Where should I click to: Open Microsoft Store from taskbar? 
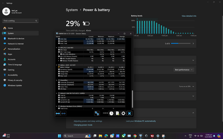(112, 136)
